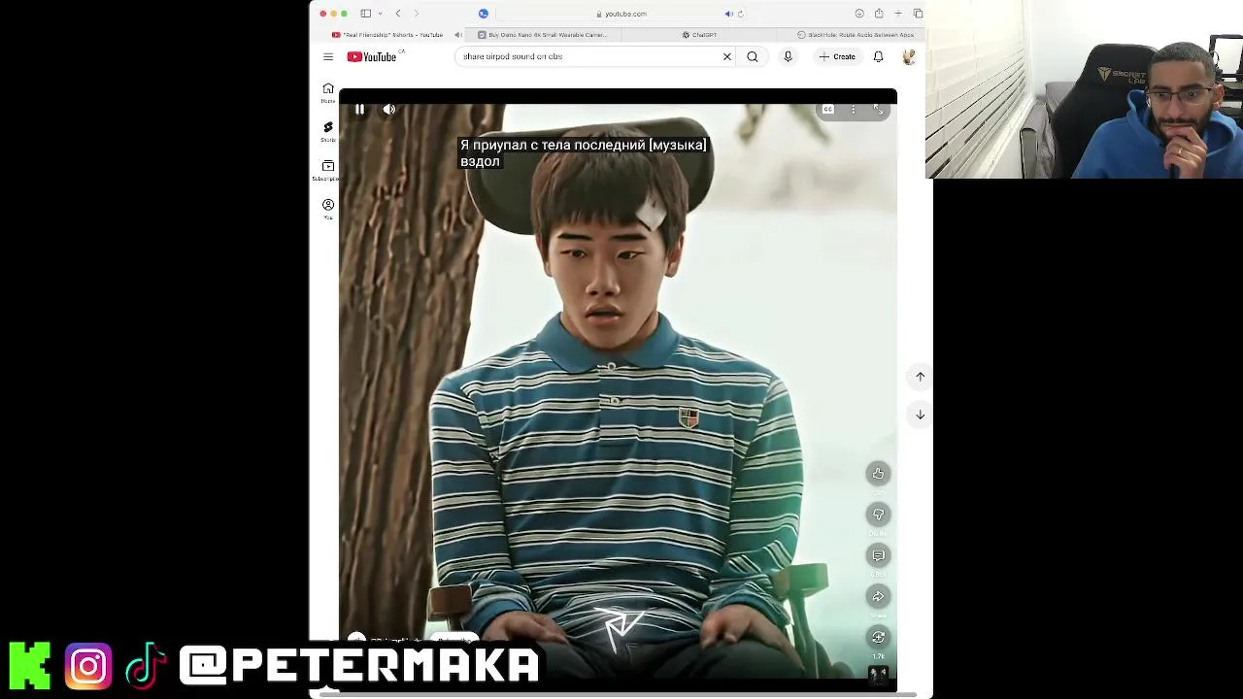This screenshot has height=699, width=1243.
Task: Toggle closed captions on the Short
Action: (828, 110)
